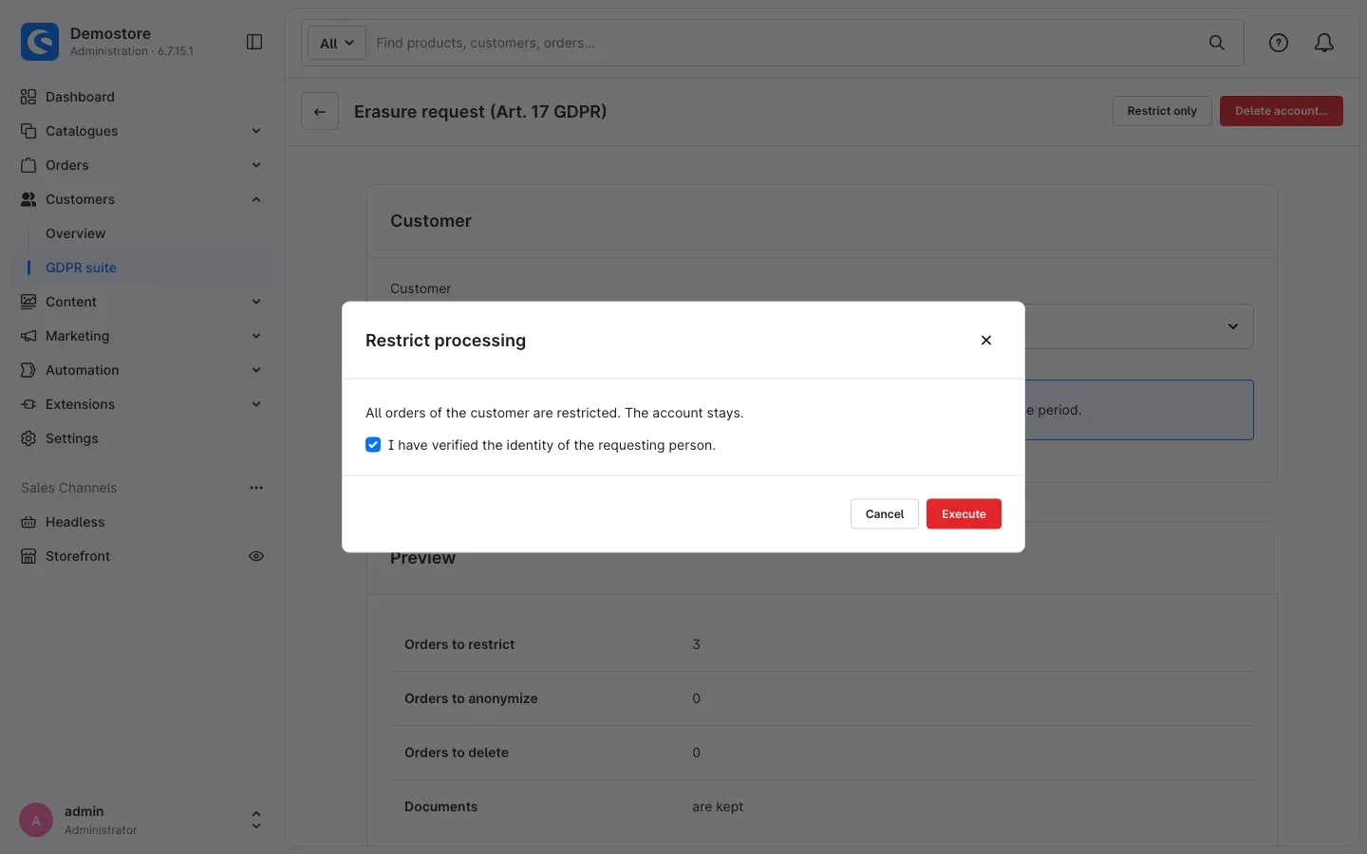This screenshot has height=854, width=1367.
Task: Click Cancel in the dialog
Action: point(885,514)
